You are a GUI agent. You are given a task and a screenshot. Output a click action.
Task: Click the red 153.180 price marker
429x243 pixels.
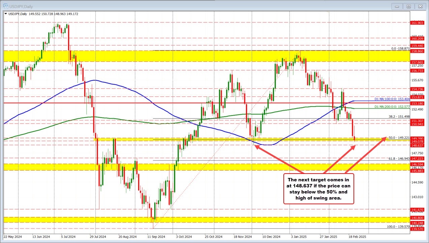(x=418, y=103)
